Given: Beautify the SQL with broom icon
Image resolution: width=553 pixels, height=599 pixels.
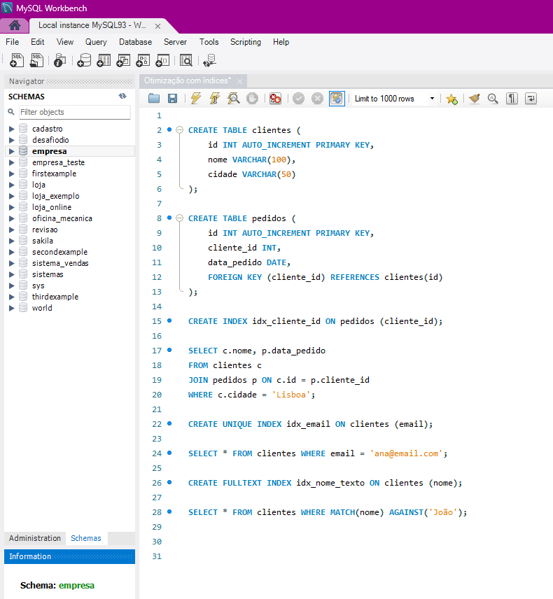Looking at the screenshot, I should [475, 99].
